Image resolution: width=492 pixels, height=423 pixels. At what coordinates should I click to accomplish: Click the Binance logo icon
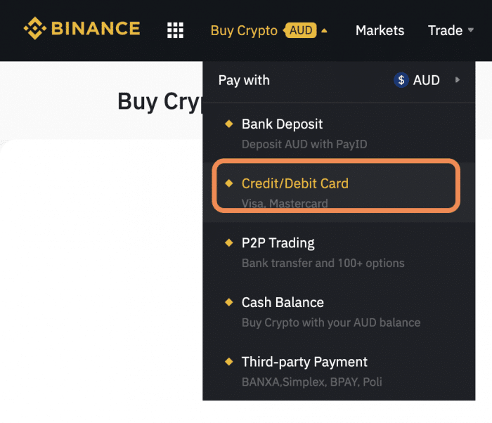pos(35,28)
